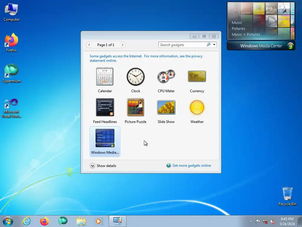The height and width of the screenshot is (227, 302).
Task: Minimize the gadget gallery window
Action: tap(195, 36)
